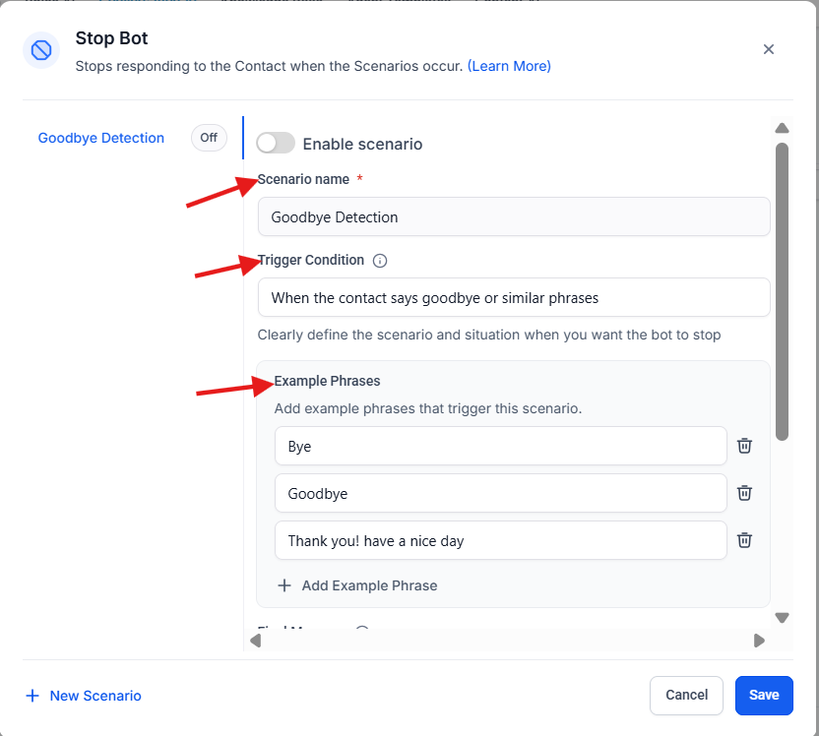The width and height of the screenshot is (819, 736).
Task: Click the Trigger Condition text field
Action: (513, 297)
